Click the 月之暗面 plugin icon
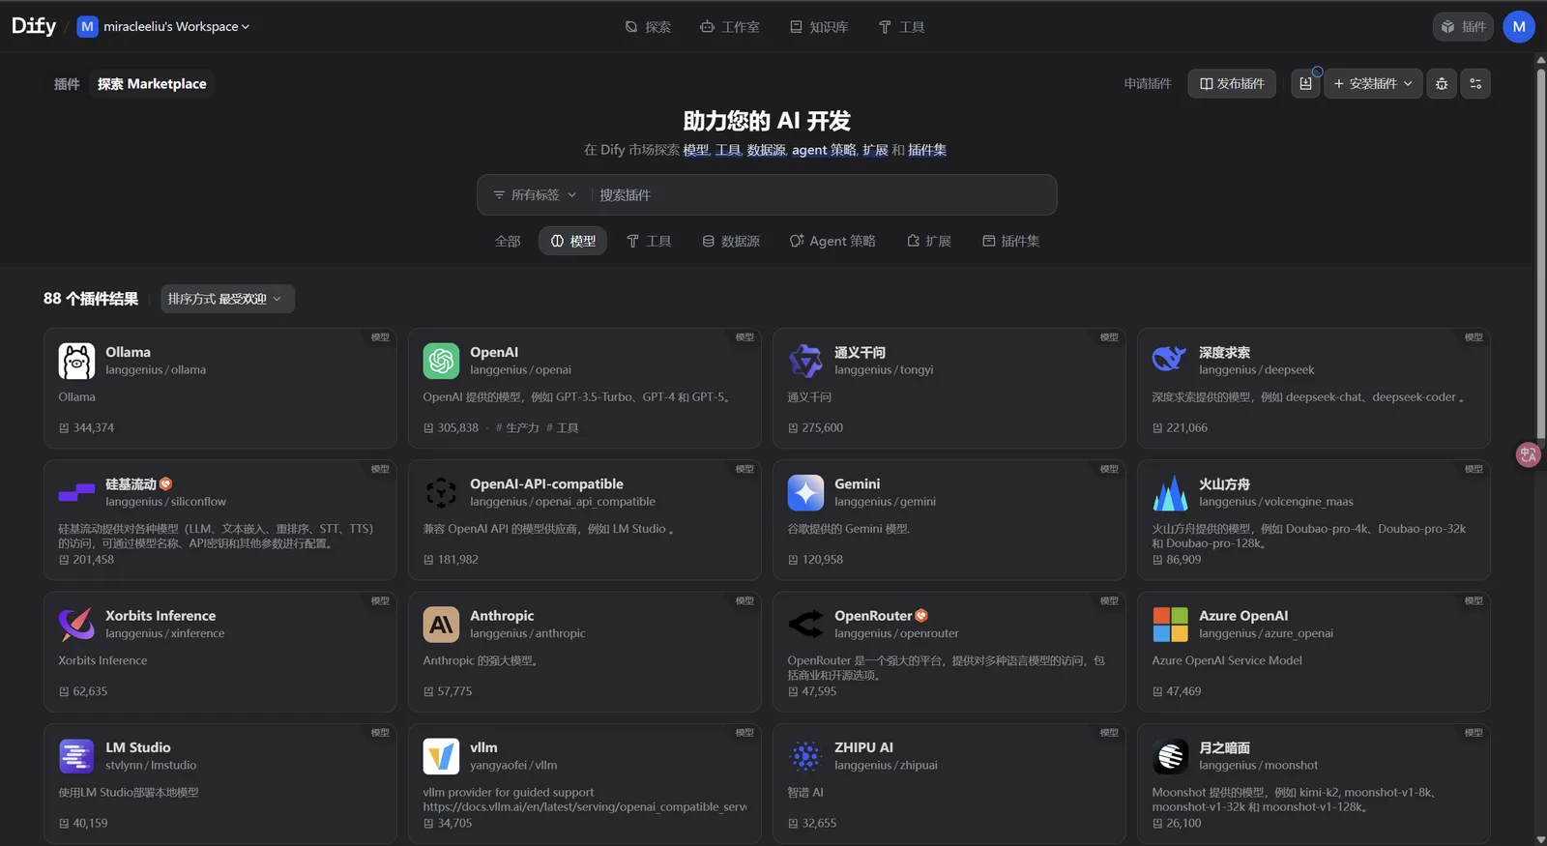1547x846 pixels. click(1170, 756)
